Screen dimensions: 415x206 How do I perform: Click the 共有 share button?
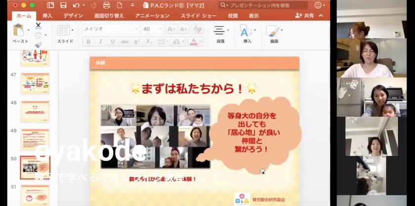click(x=304, y=16)
